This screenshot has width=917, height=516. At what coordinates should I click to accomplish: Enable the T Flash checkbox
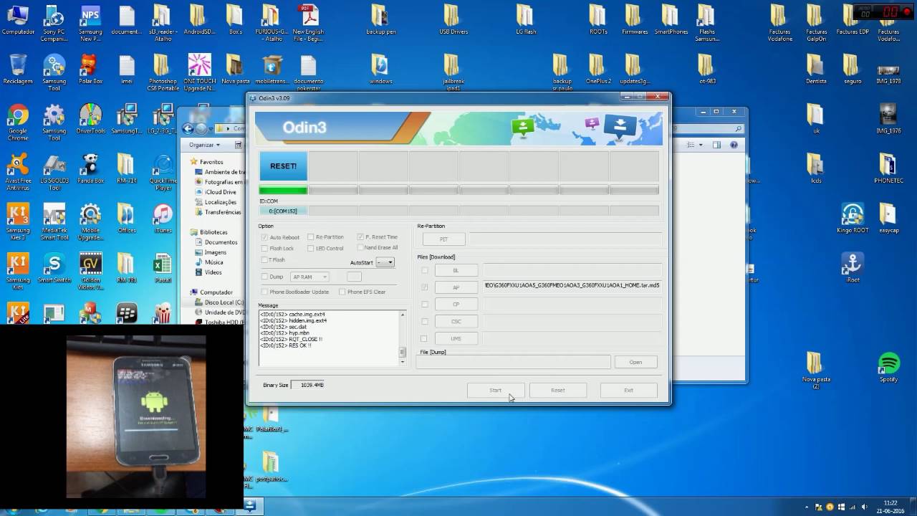pos(265,259)
